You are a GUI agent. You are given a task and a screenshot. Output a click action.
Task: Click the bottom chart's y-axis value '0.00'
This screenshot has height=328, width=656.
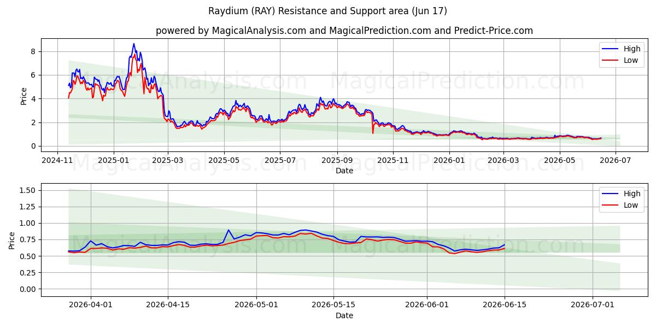tap(27, 289)
